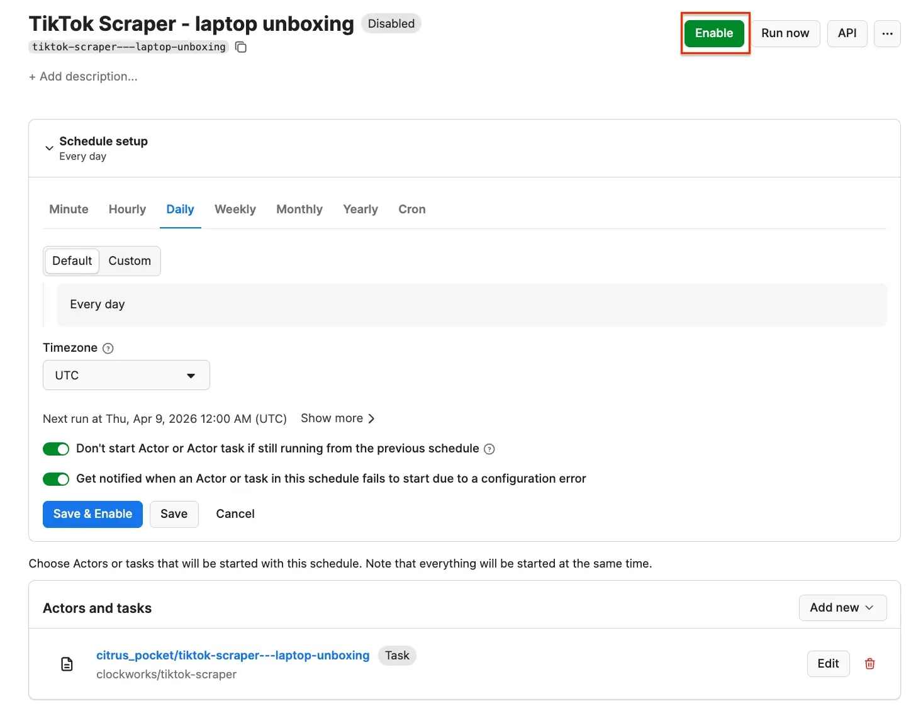Click the Save button
Viewport: 911px width, 706px height.
tap(174, 514)
